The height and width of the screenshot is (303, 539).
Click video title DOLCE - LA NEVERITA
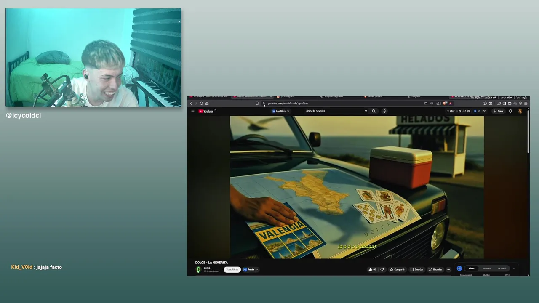[211, 263]
